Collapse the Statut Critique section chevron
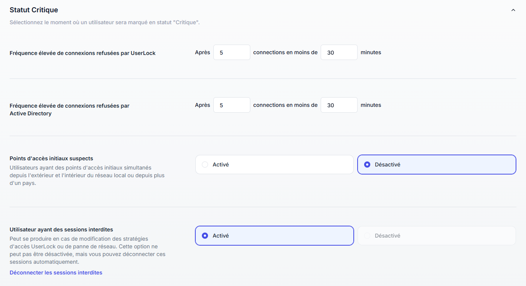The height and width of the screenshot is (286, 526). coord(513,10)
